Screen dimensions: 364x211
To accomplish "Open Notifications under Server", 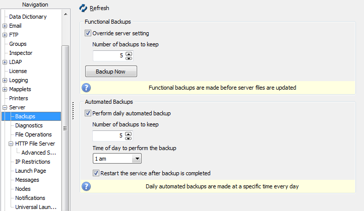I will coord(30,198).
